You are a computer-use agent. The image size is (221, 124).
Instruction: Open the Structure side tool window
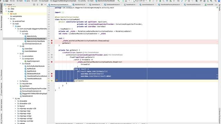coord(1,74)
